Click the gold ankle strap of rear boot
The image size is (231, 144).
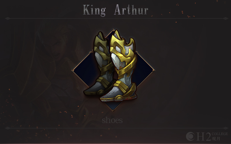point(103,81)
